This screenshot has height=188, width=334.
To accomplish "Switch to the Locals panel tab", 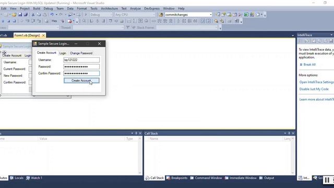I will [x=17, y=178].
